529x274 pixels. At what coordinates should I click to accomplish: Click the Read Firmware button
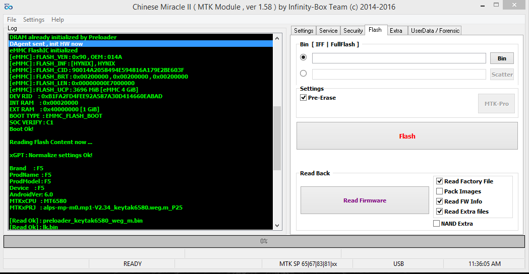click(x=365, y=200)
